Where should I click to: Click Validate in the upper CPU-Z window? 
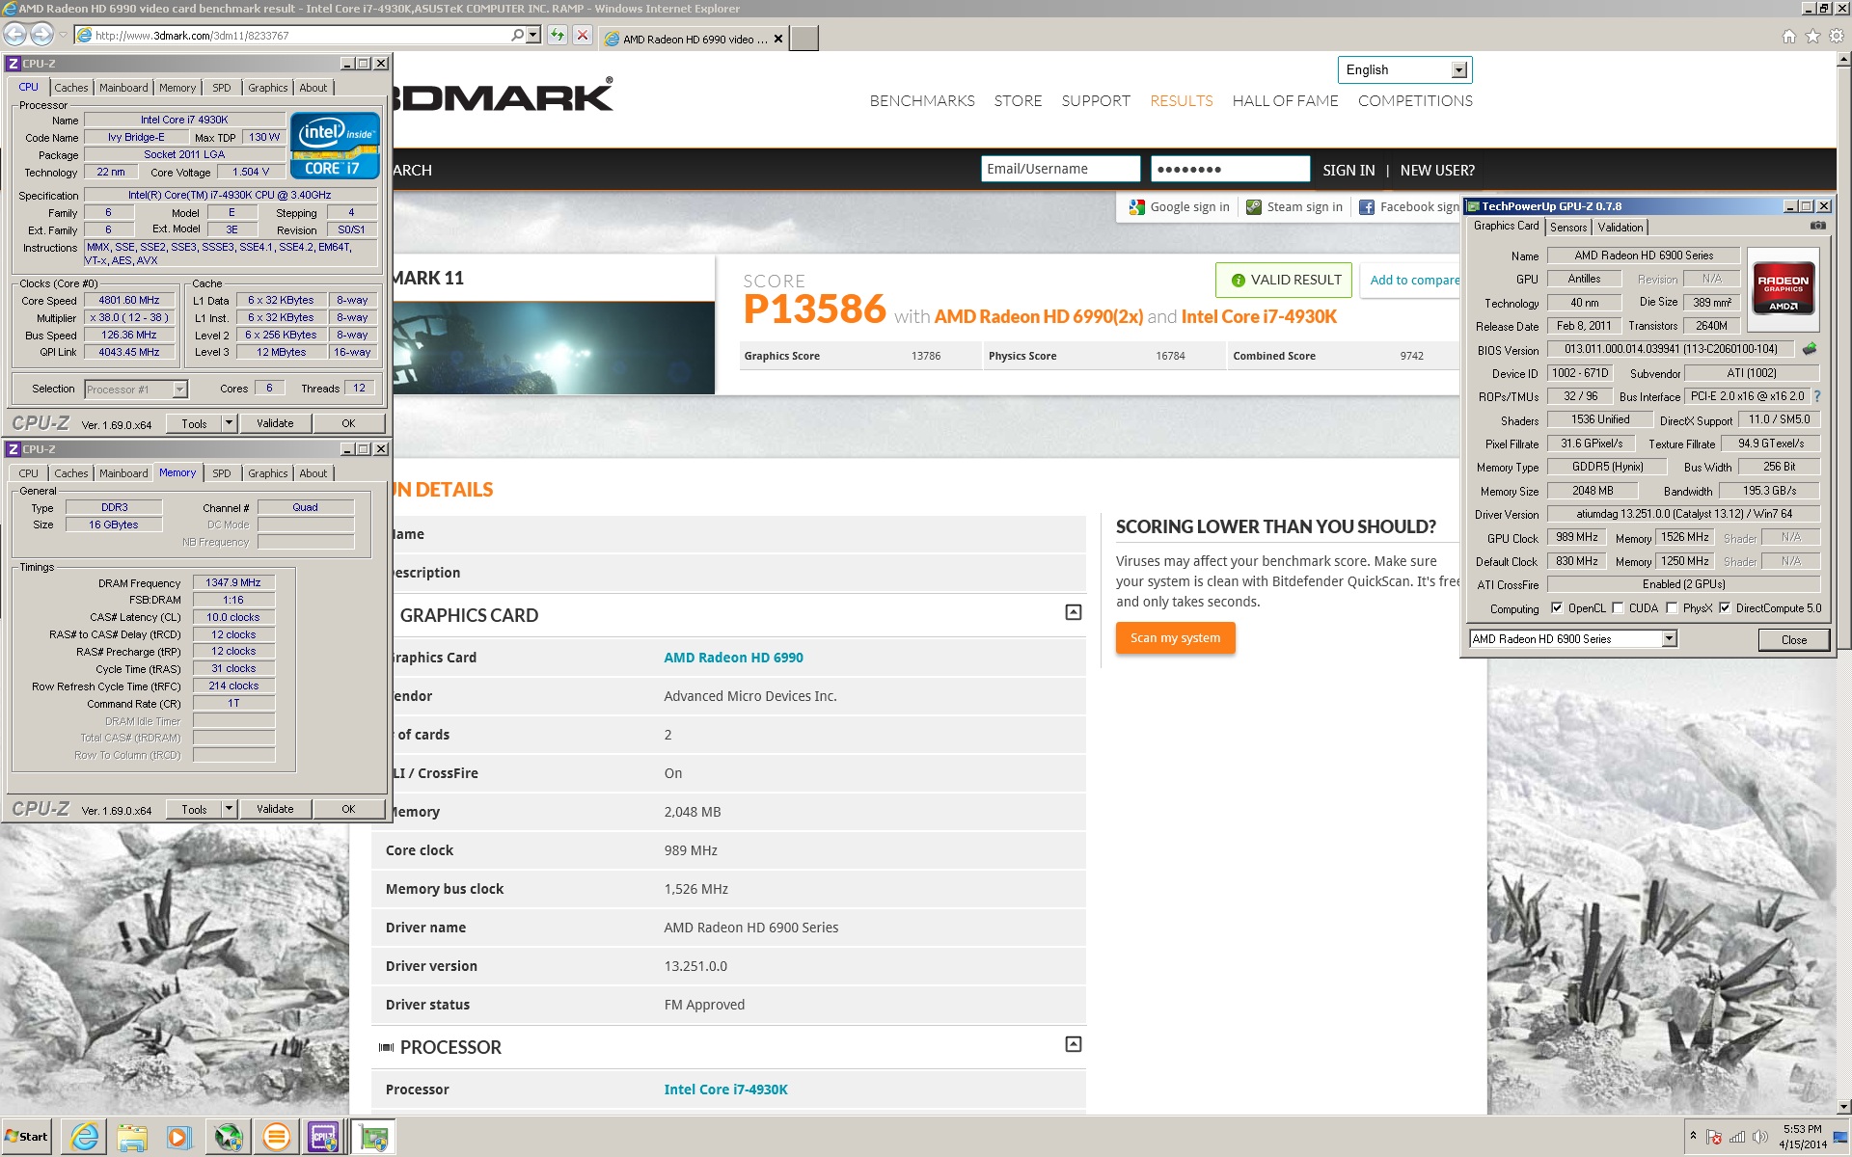275,423
